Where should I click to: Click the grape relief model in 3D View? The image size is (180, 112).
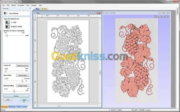point(137,60)
